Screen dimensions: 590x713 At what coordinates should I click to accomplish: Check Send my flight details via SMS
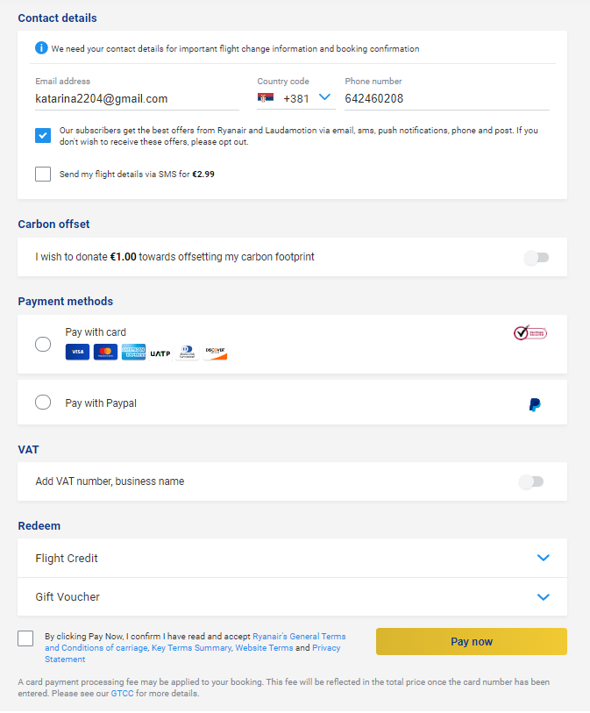tap(43, 174)
